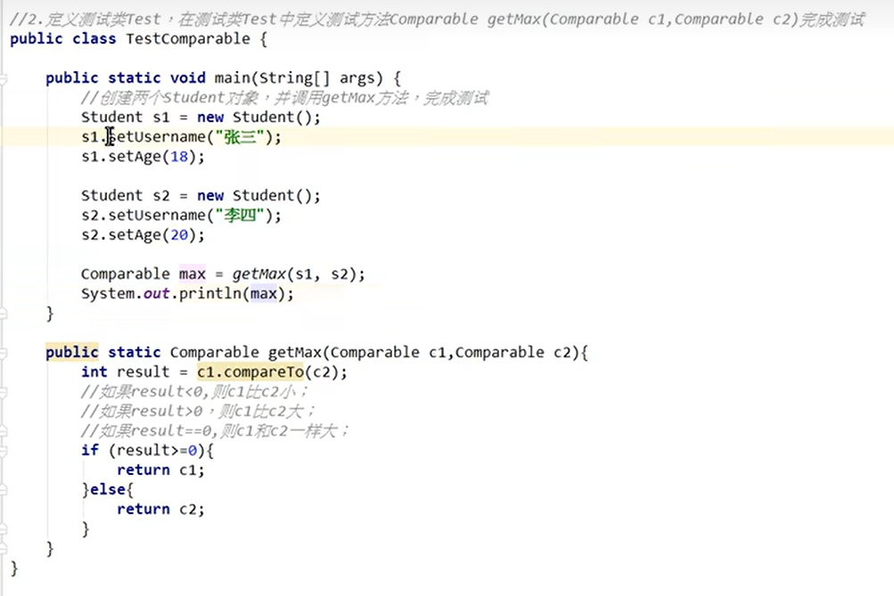Click variable s1 in its declaration line
The width and height of the screenshot is (894, 596).
click(x=160, y=118)
